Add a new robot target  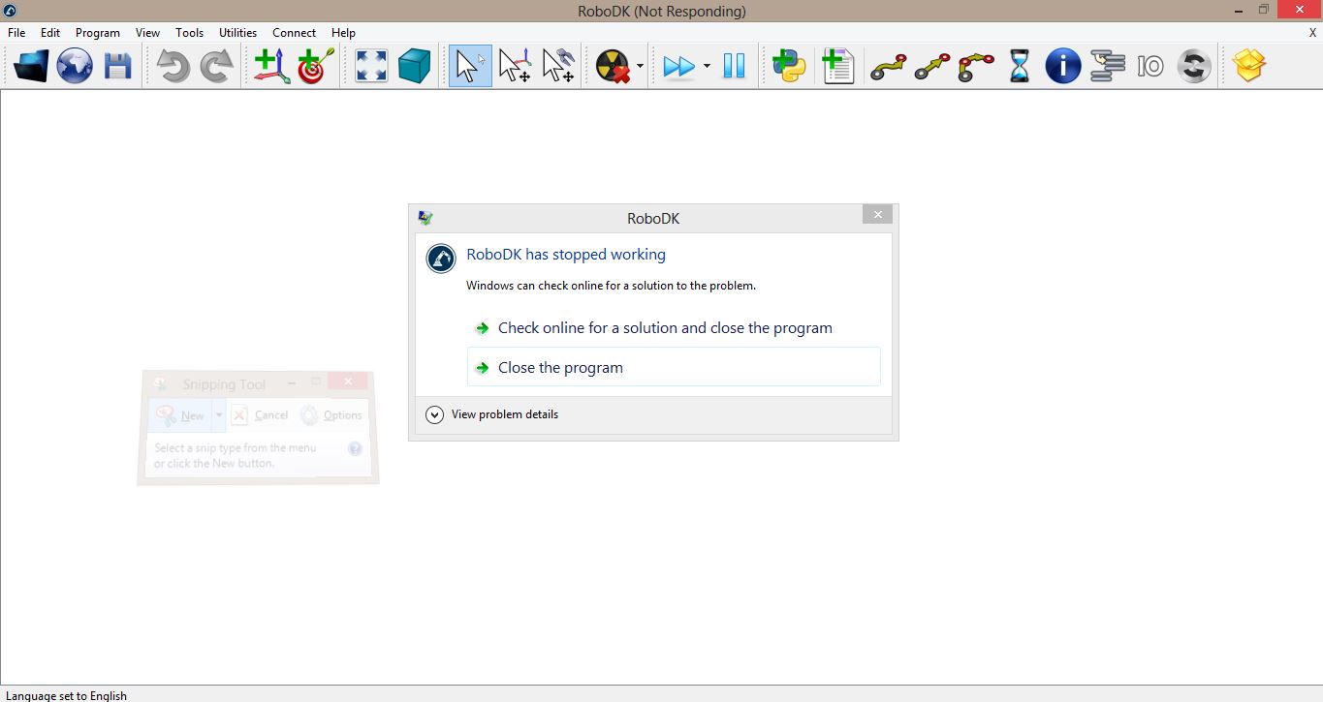click(315, 67)
